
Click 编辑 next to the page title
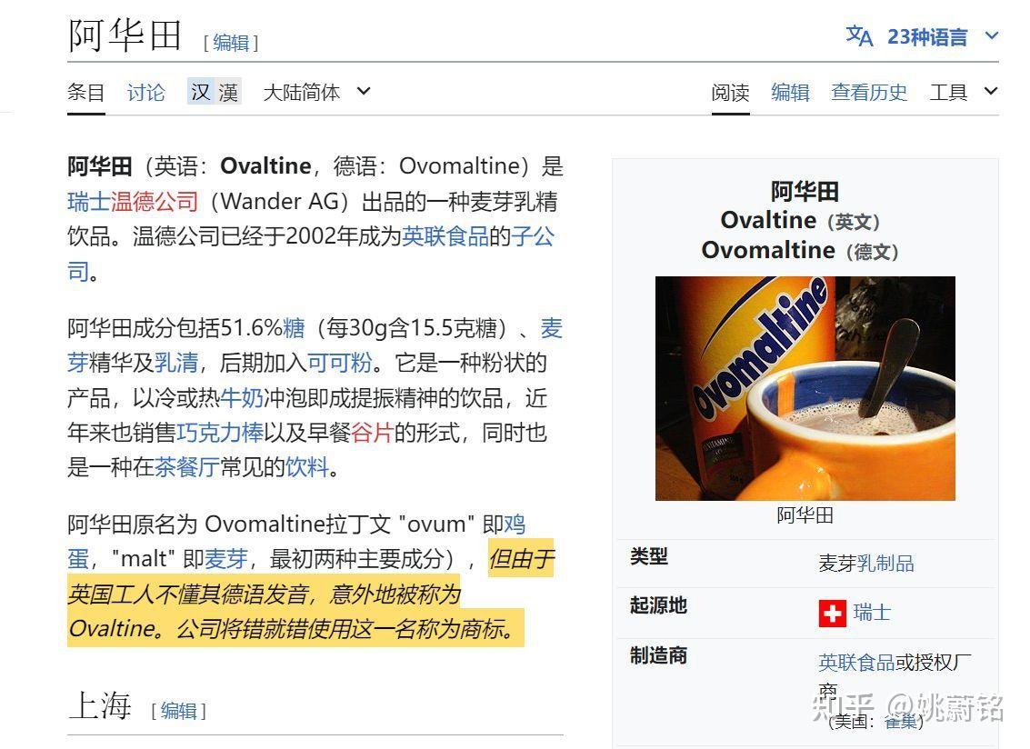(231, 43)
